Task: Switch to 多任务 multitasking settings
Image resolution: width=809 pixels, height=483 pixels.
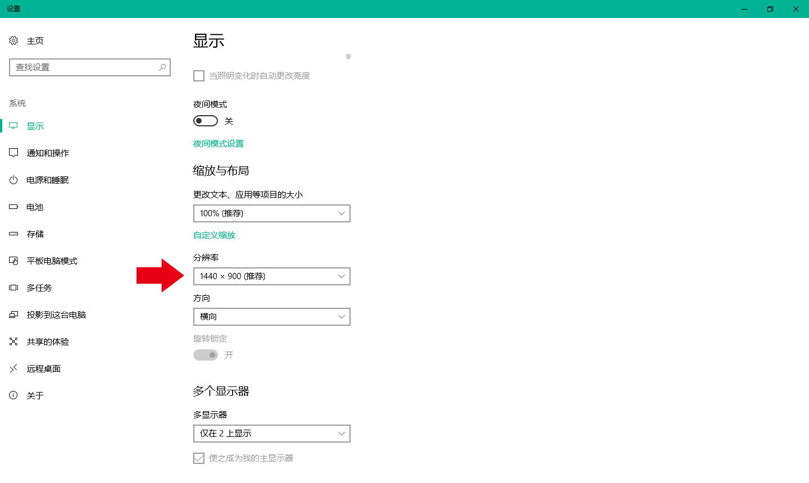Action: coord(13,288)
